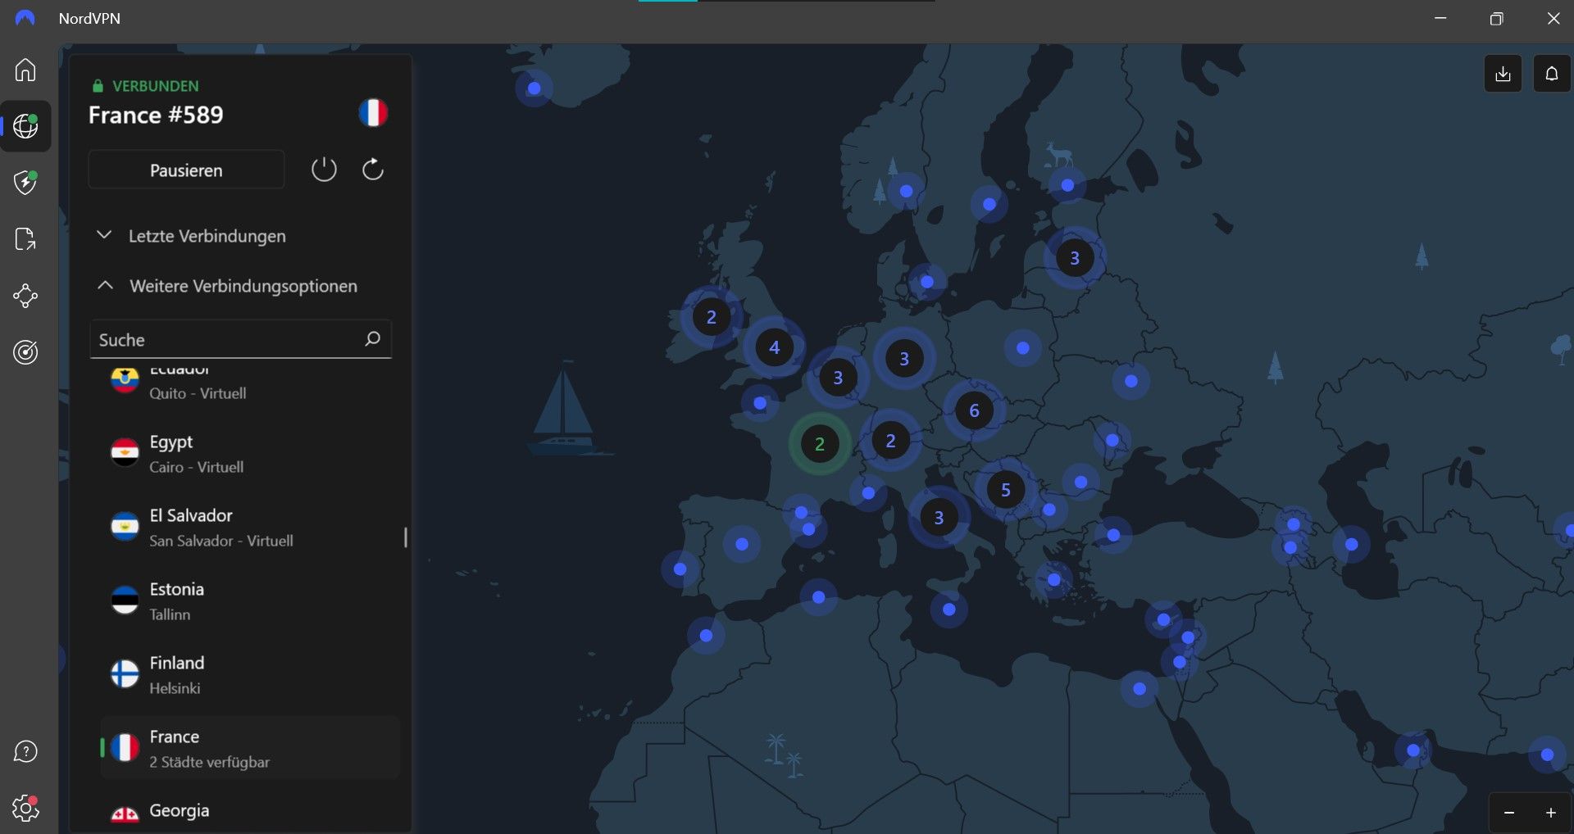The width and height of the screenshot is (1574, 834).
Task: Click the Baltic cluster marker showing 3
Action: 1074,258
